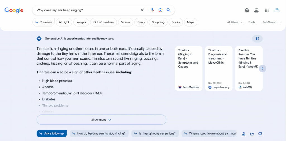The image size is (286, 141).
Task: Give thumbs up to AI answer
Action: click(x=252, y=134)
